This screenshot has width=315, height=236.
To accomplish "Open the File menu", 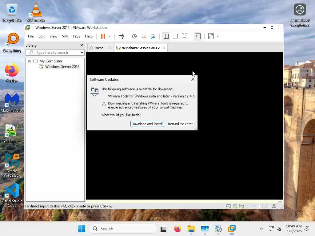I will pyautogui.click(x=31, y=36).
